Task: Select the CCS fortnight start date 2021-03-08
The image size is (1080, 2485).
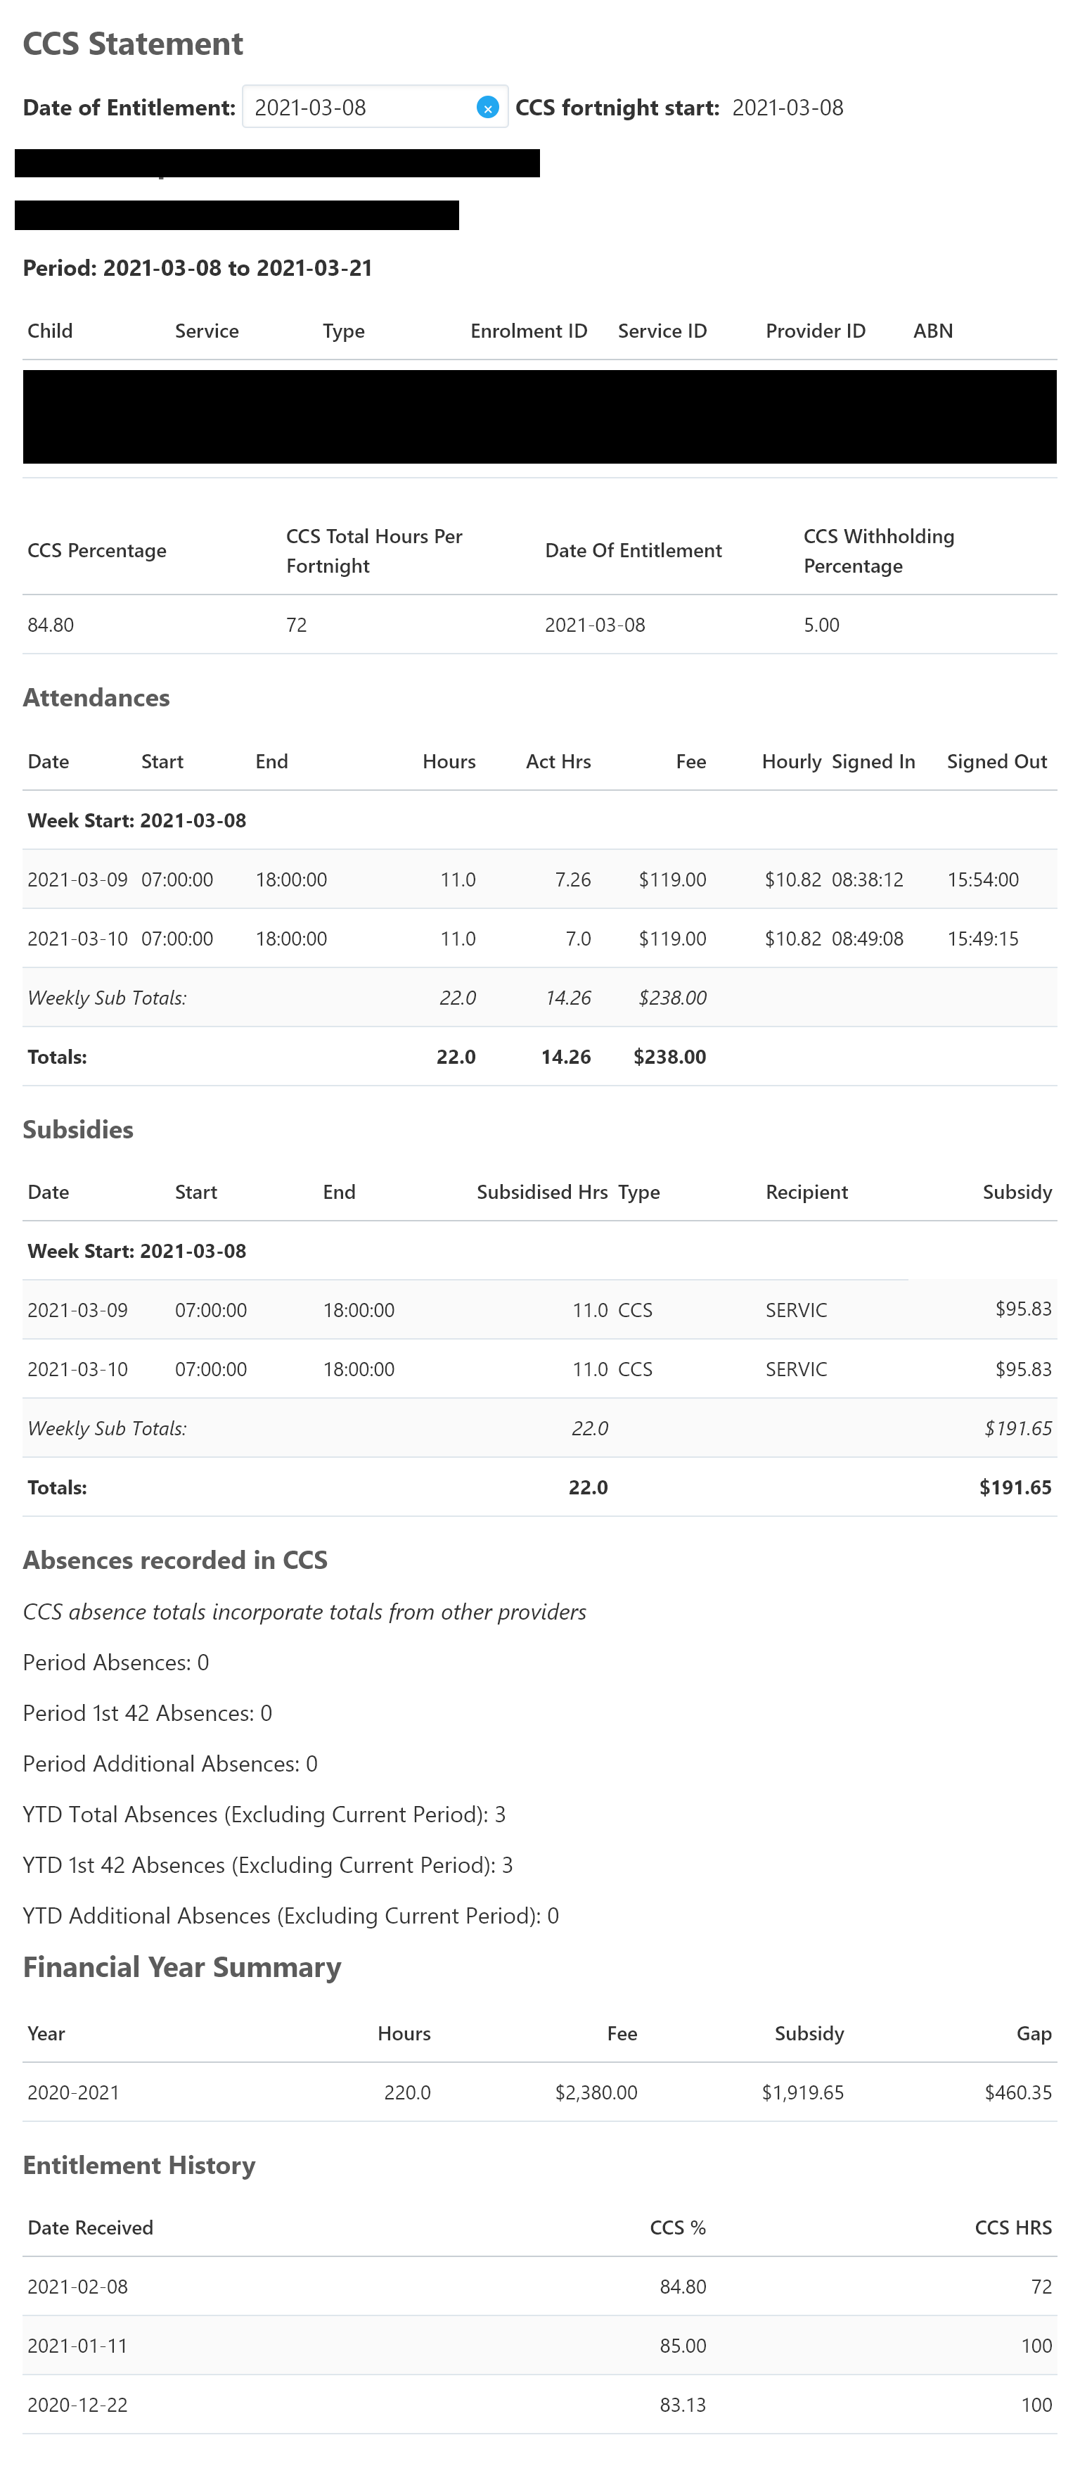Action: [x=787, y=107]
